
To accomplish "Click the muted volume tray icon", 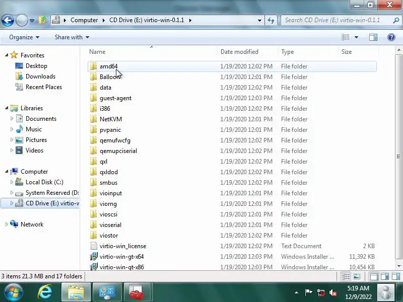I will coord(333,292).
